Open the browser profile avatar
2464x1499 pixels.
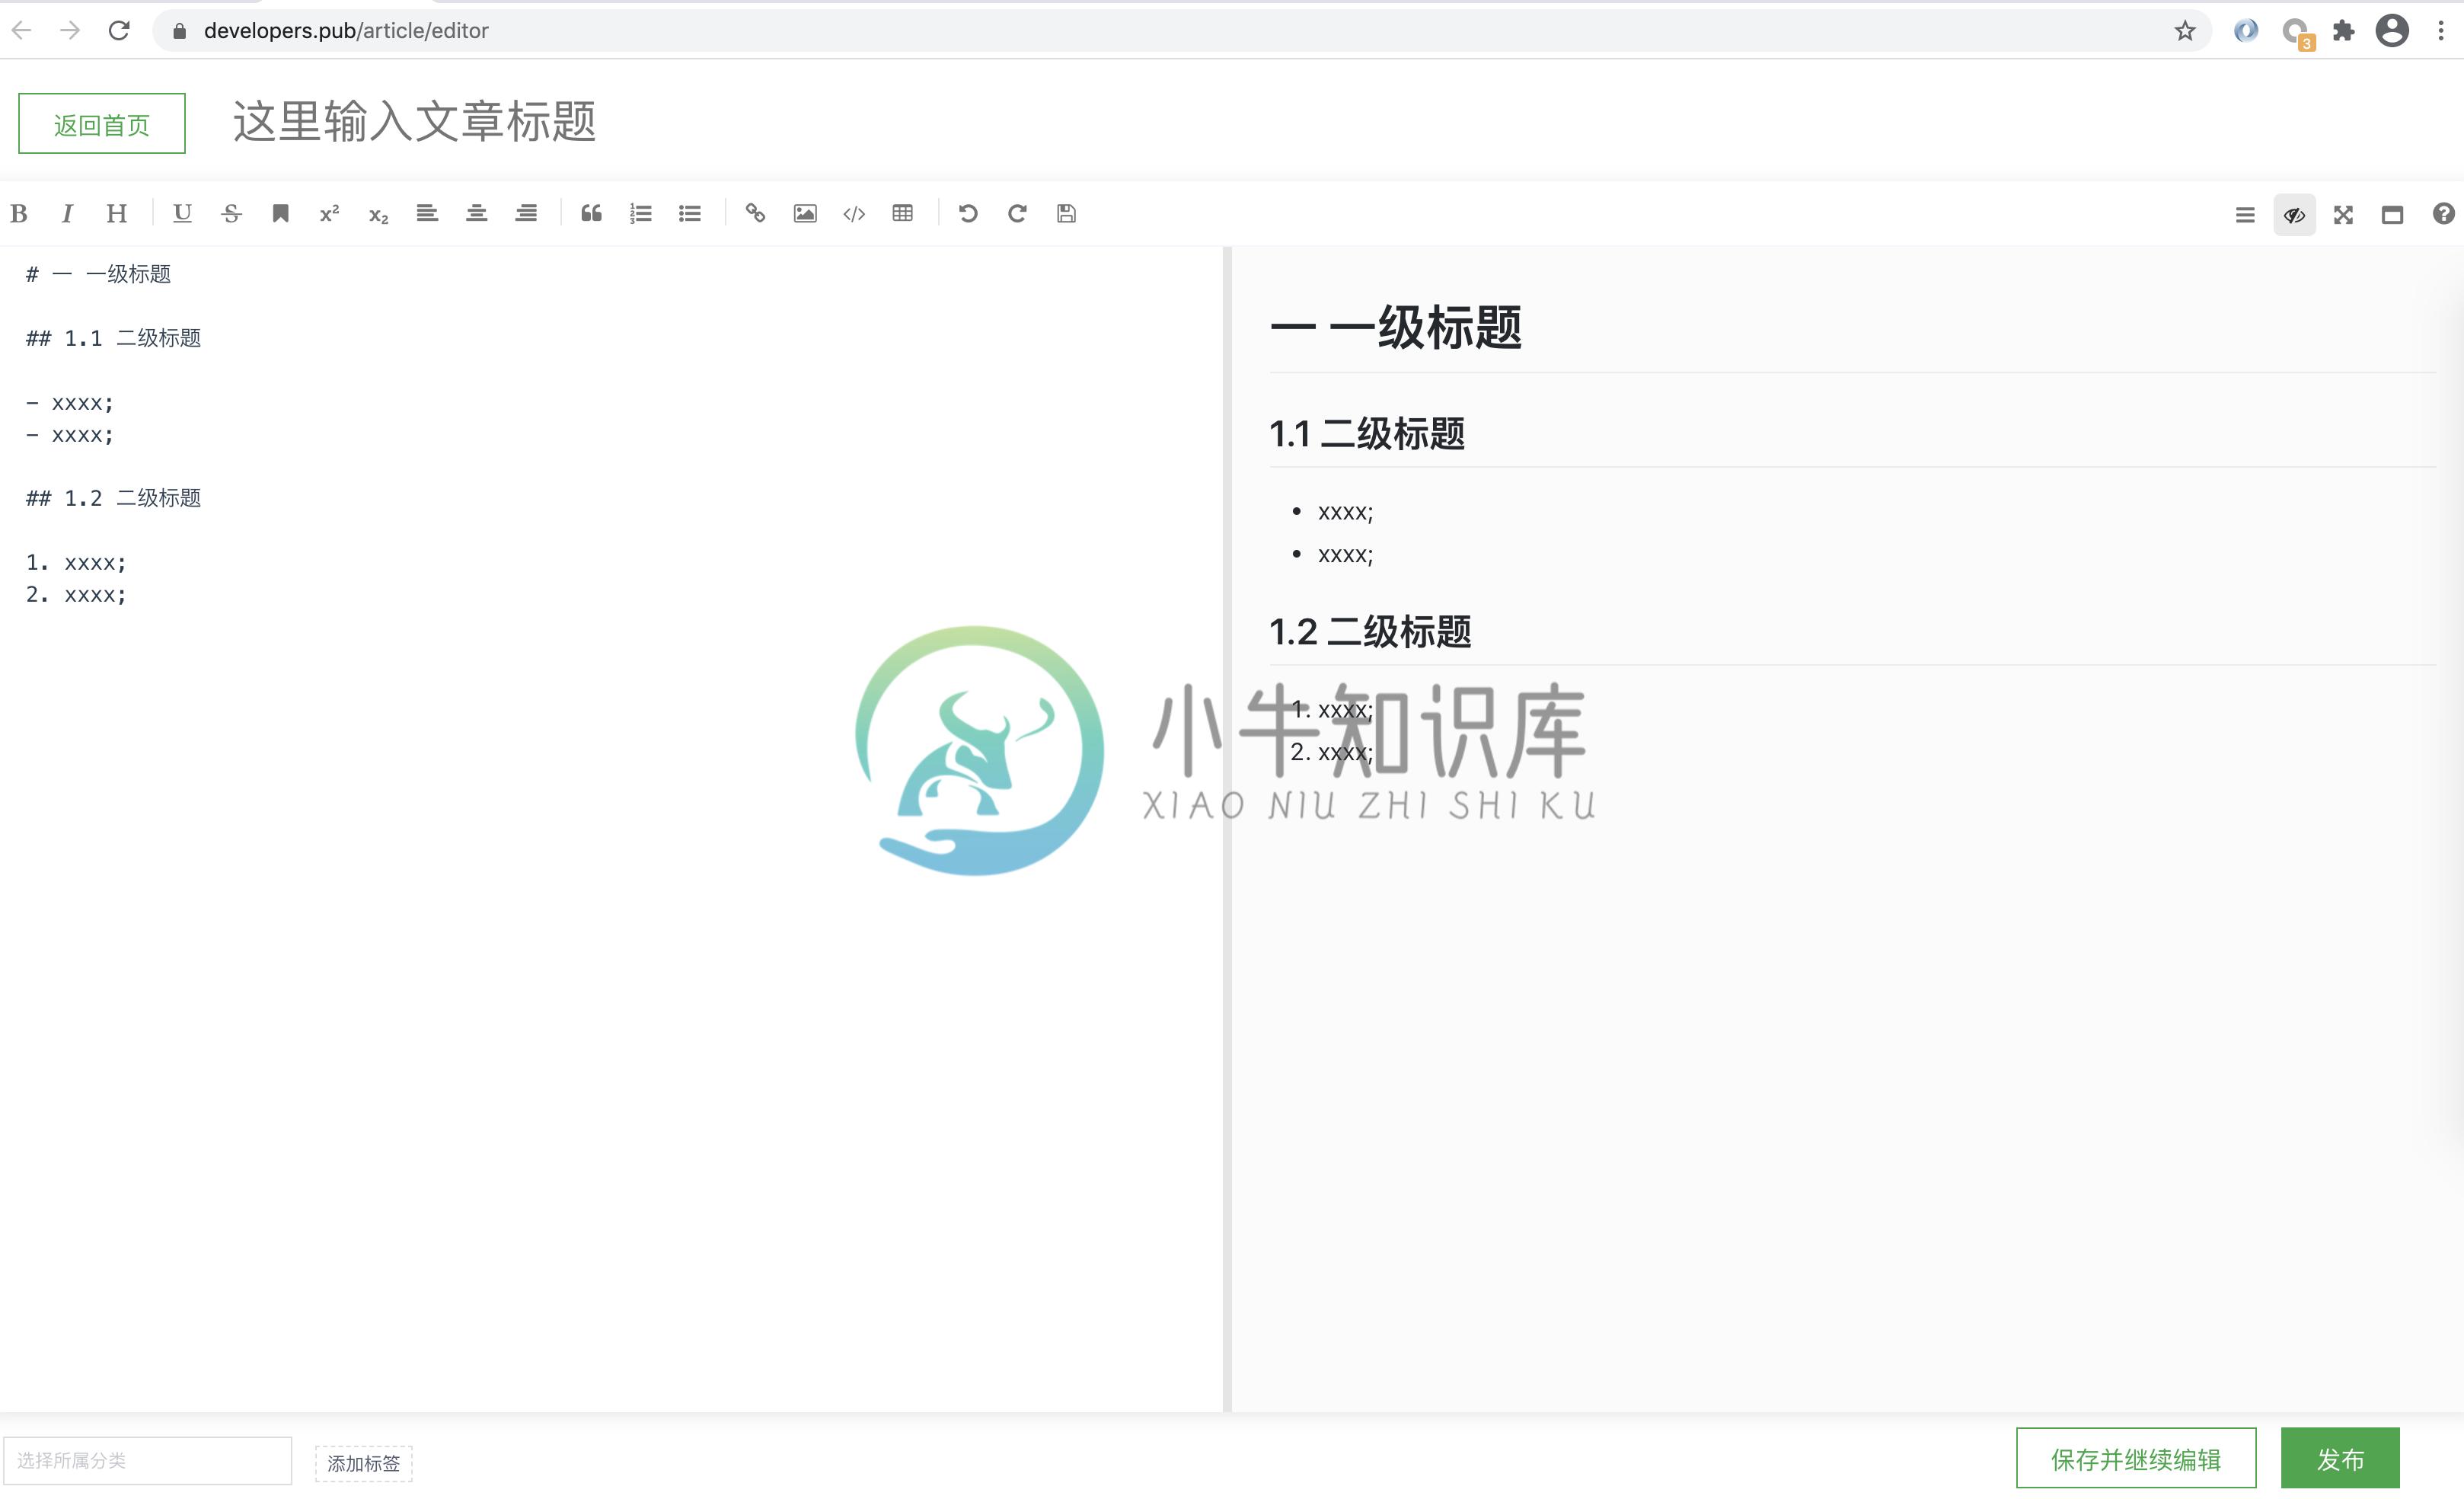2393,30
